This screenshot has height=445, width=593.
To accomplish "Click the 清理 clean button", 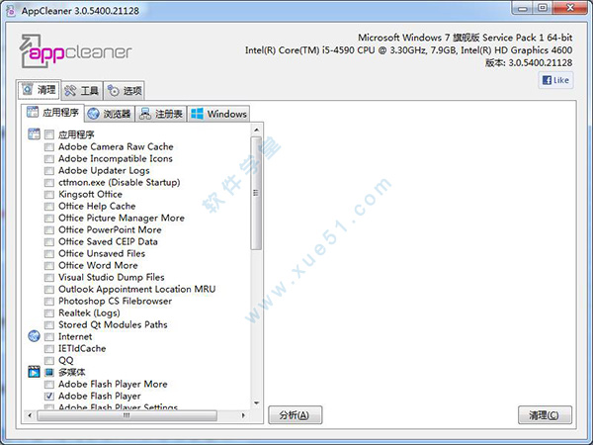I will click(x=544, y=415).
